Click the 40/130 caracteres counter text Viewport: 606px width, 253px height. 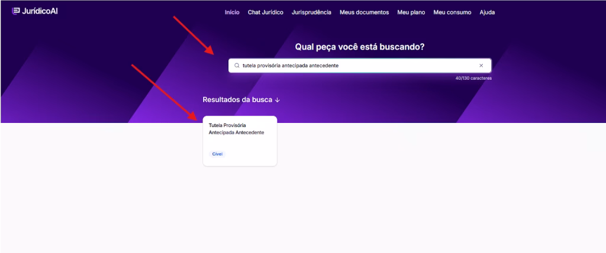pyautogui.click(x=473, y=79)
